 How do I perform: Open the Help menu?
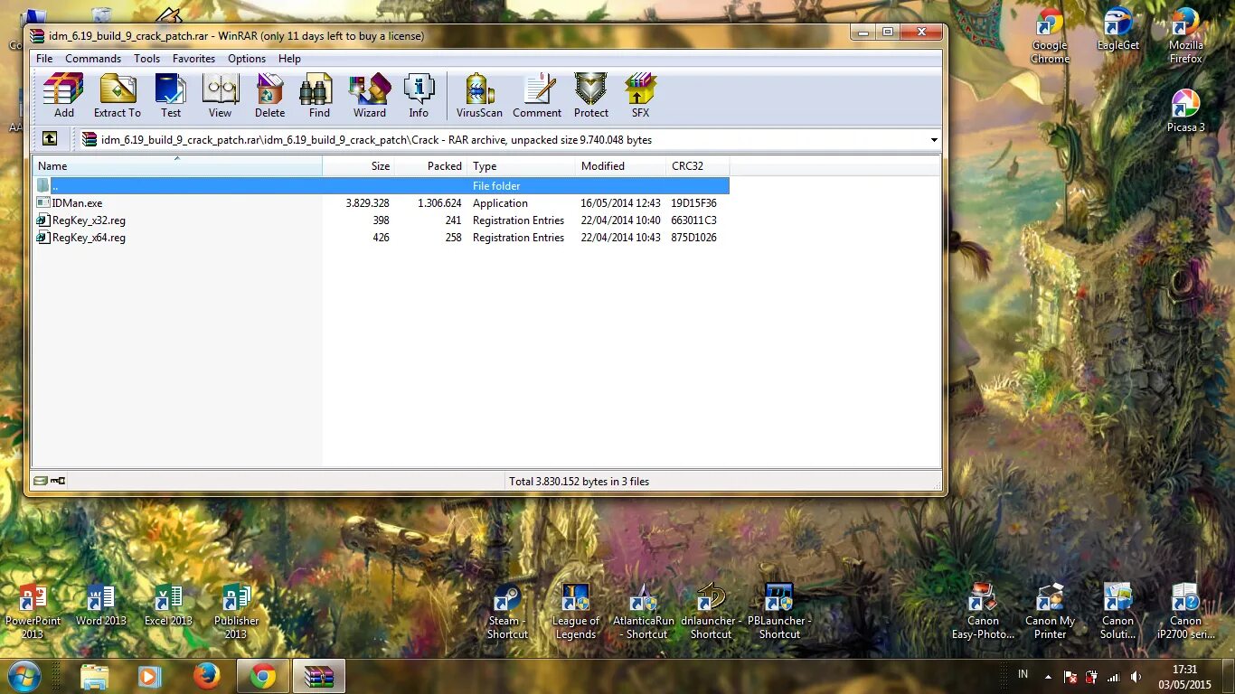[x=290, y=59]
